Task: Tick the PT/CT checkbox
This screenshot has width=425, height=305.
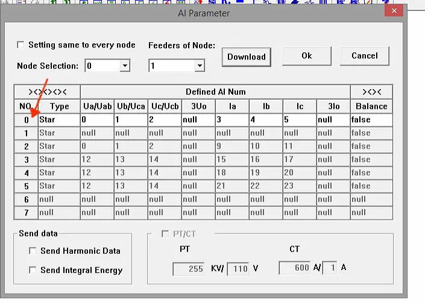Action: click(165, 234)
